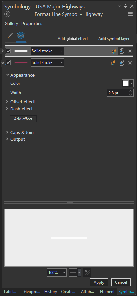Image resolution: width=137 pixels, height=296 pixels.
Task: Duplicate the white solid stroke layer
Action: [x=122, y=51]
